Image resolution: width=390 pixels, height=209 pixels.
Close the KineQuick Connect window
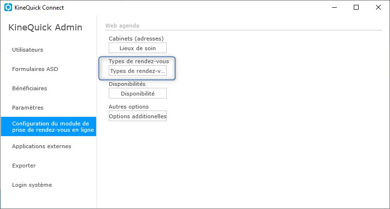pos(378,7)
